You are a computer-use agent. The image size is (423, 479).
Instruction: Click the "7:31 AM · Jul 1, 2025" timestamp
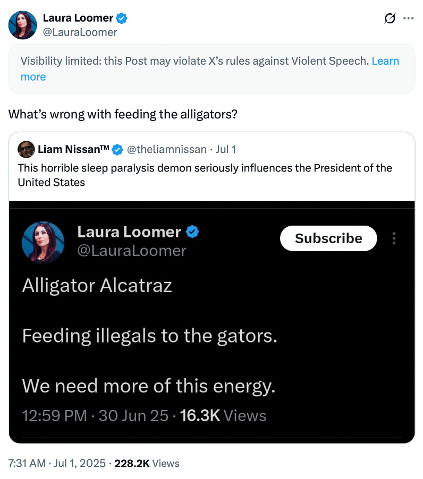[x=57, y=463]
